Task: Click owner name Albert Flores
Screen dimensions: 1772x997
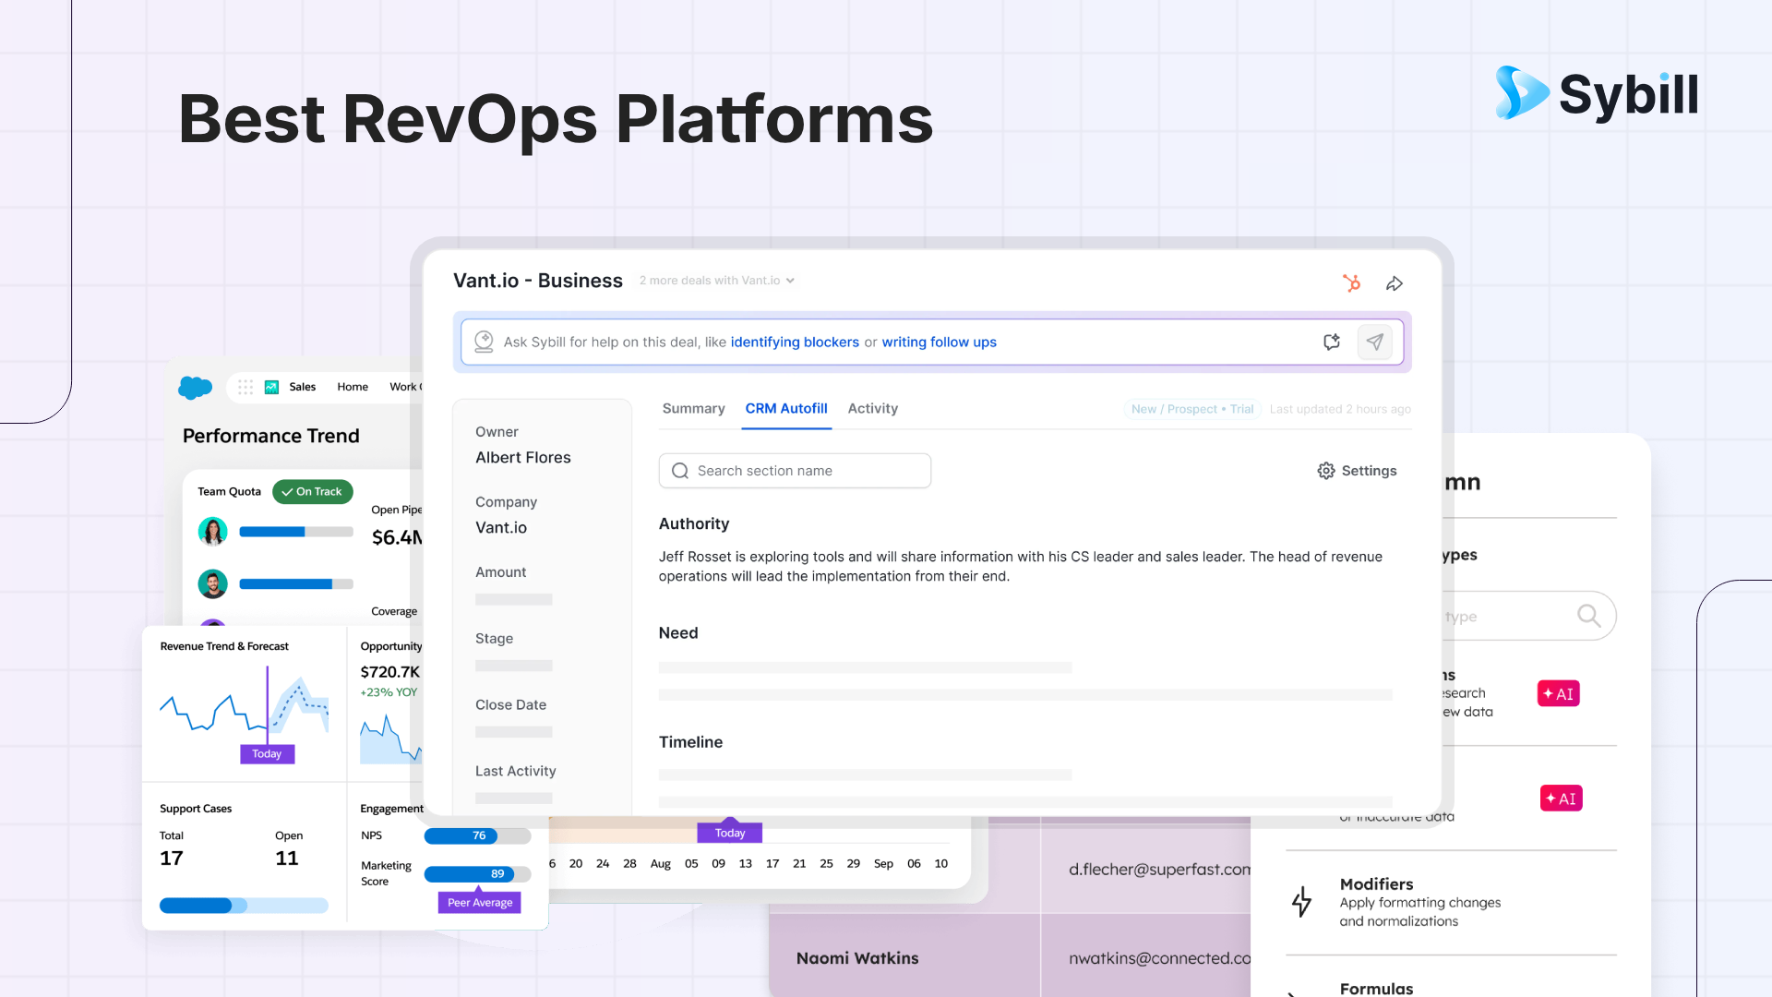Action: 523,458
